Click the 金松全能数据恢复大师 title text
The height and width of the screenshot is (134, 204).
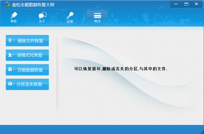click(33, 5)
